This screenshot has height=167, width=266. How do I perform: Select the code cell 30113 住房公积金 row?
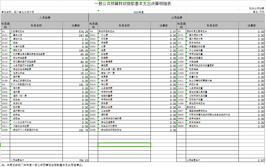coord(6,73)
